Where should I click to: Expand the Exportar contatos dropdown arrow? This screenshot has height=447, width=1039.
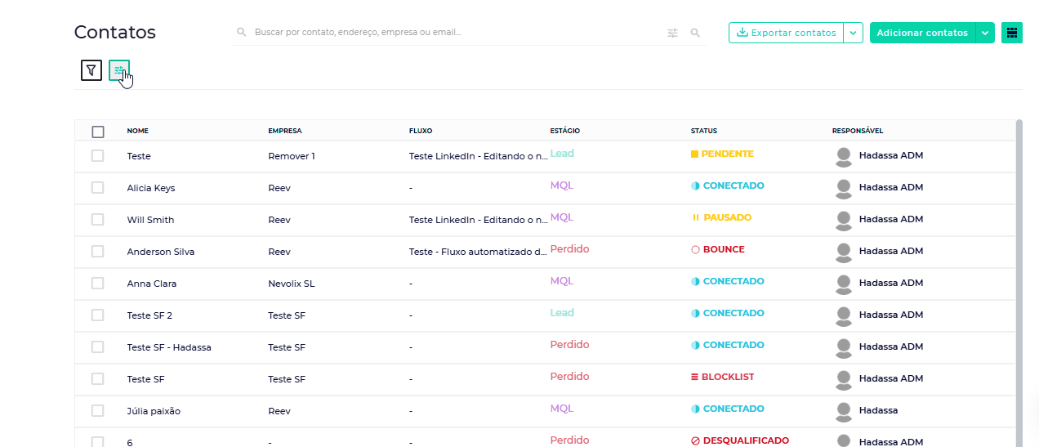click(854, 33)
